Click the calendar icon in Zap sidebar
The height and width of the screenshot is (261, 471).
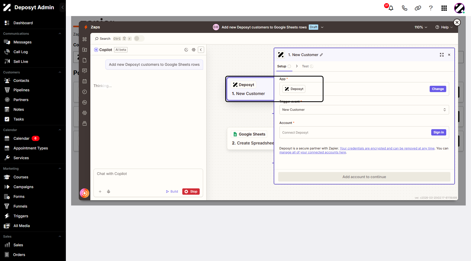click(x=85, y=81)
